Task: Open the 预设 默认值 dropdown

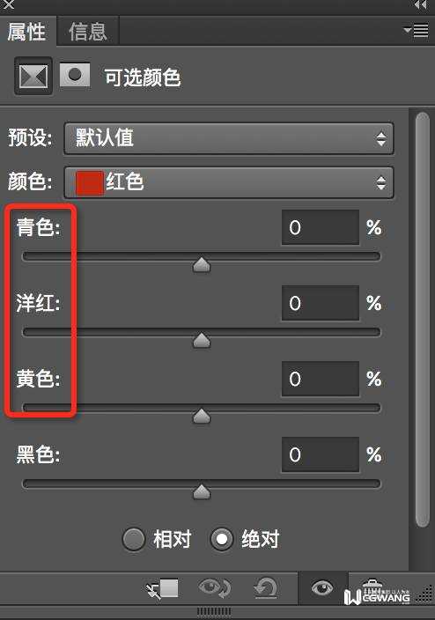Action: 229,138
